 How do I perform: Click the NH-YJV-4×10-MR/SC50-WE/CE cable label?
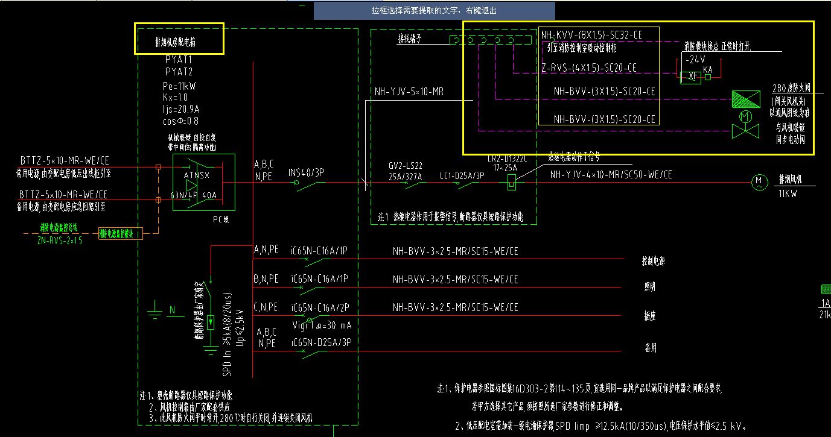611,175
